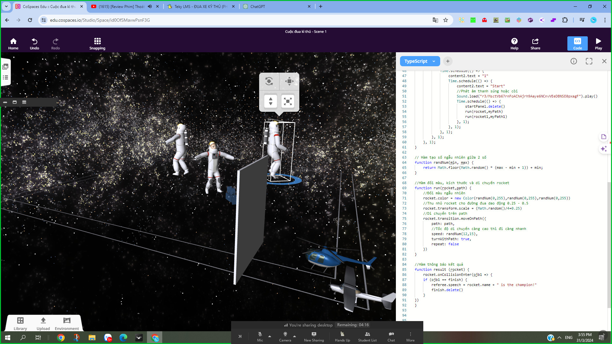Add a new script tab
Image resolution: width=612 pixels, height=344 pixels.
[448, 61]
